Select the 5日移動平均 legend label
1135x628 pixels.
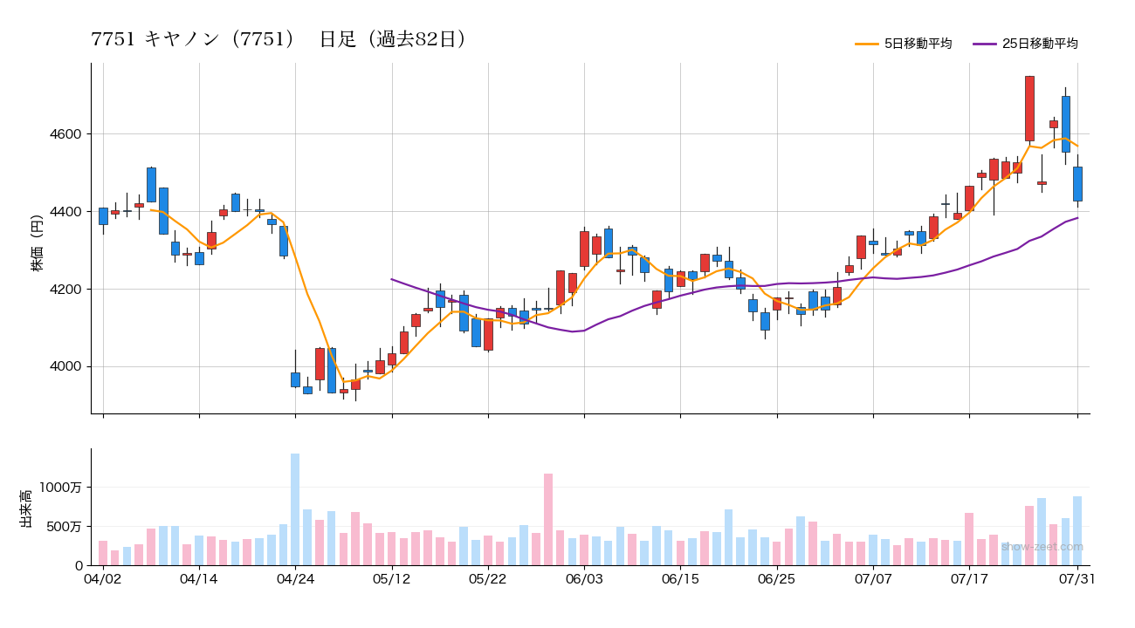(918, 44)
